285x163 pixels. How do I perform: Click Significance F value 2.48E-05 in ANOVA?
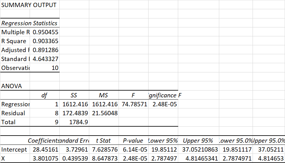[165, 104]
